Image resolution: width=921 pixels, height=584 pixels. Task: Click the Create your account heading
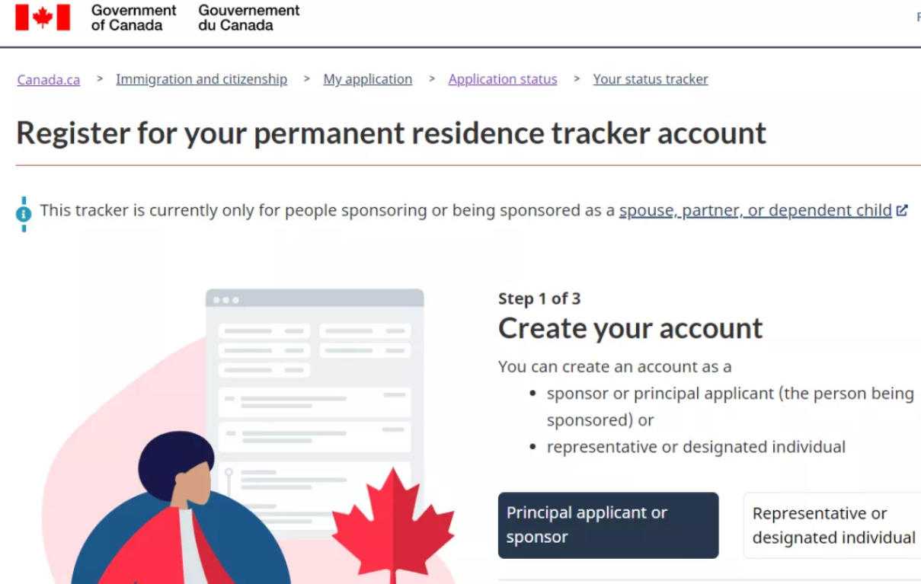click(x=630, y=328)
